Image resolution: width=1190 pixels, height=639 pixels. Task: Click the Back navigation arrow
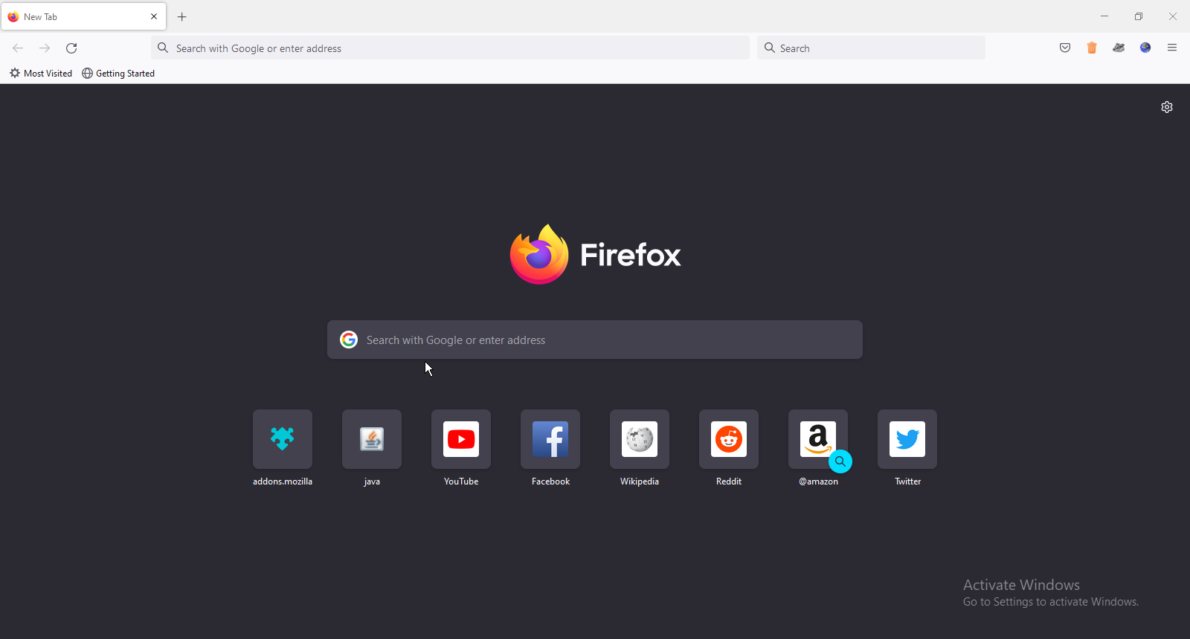point(18,48)
